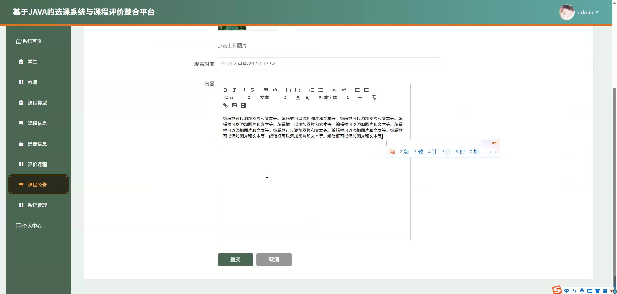The image size is (617, 294).
Task: Click the insert link icon
Action: pyautogui.click(x=225, y=105)
